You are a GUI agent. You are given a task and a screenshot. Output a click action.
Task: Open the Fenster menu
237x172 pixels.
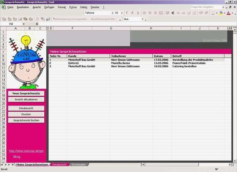click(x=95, y=7)
